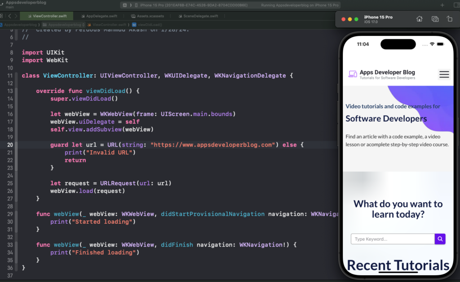This screenshot has width=460, height=282.
Task: Open the hamburger menu on the webpage
Action: coord(444,74)
